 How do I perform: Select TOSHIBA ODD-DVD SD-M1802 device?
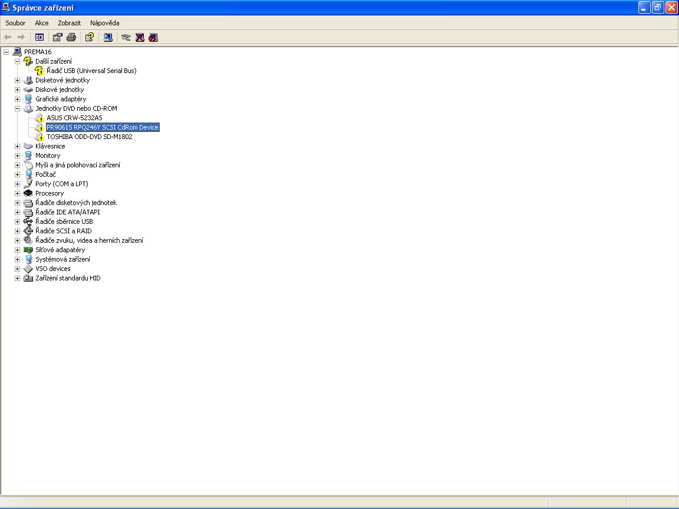[90, 137]
